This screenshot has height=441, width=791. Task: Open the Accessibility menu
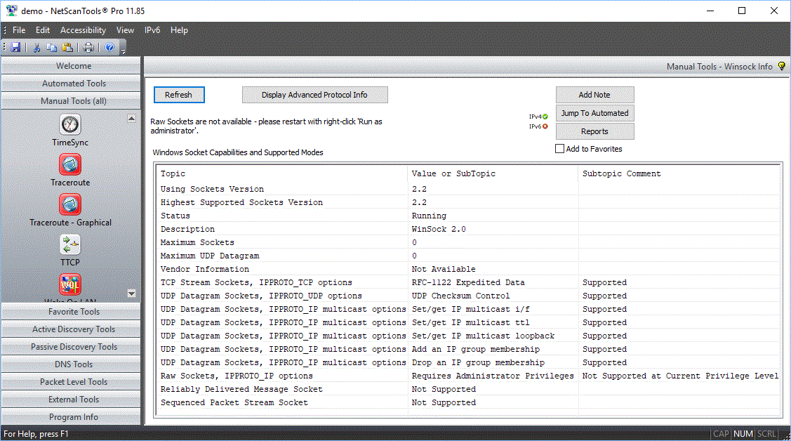point(84,30)
